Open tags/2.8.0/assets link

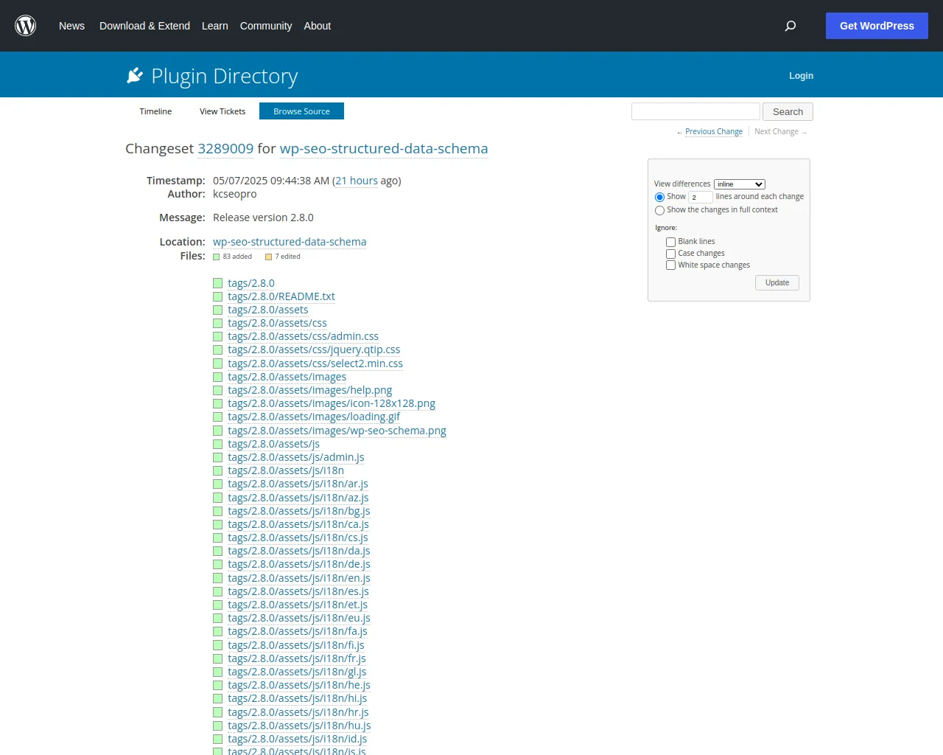268,310
